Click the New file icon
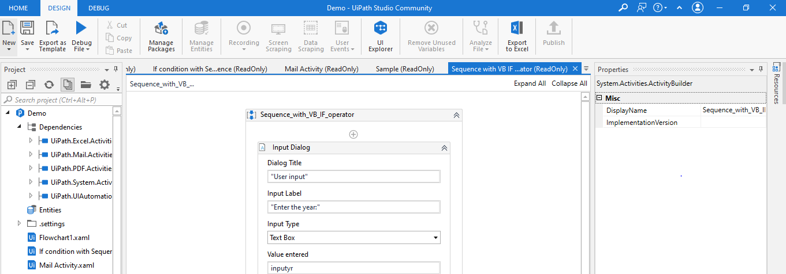Viewport: 786px width, 274px height. pos(9,29)
